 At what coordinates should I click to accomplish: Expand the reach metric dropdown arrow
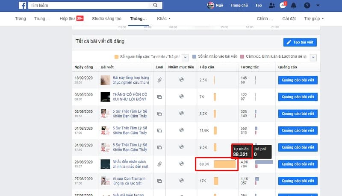coord(185,58)
